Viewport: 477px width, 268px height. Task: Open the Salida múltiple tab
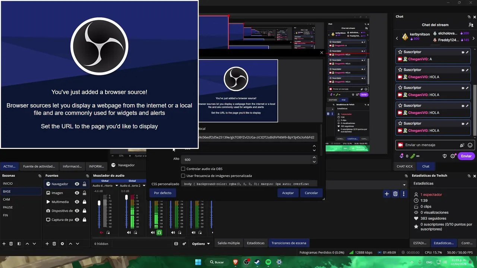[228, 243]
